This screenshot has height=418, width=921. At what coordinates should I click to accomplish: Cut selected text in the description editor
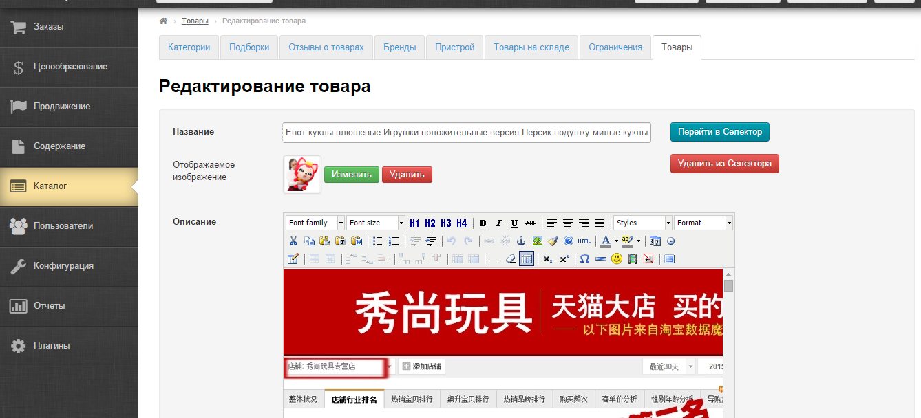point(293,241)
